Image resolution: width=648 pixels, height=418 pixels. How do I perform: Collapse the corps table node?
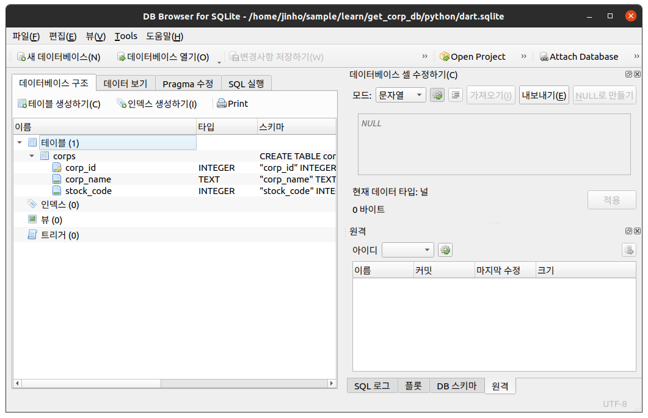(32, 156)
